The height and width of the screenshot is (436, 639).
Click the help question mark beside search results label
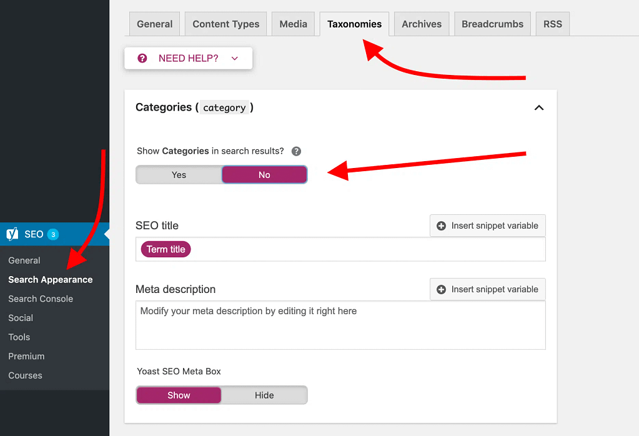coord(296,151)
